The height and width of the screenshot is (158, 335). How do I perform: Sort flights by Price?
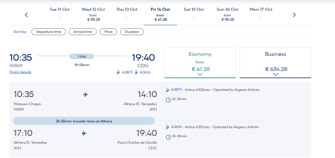(x=108, y=32)
